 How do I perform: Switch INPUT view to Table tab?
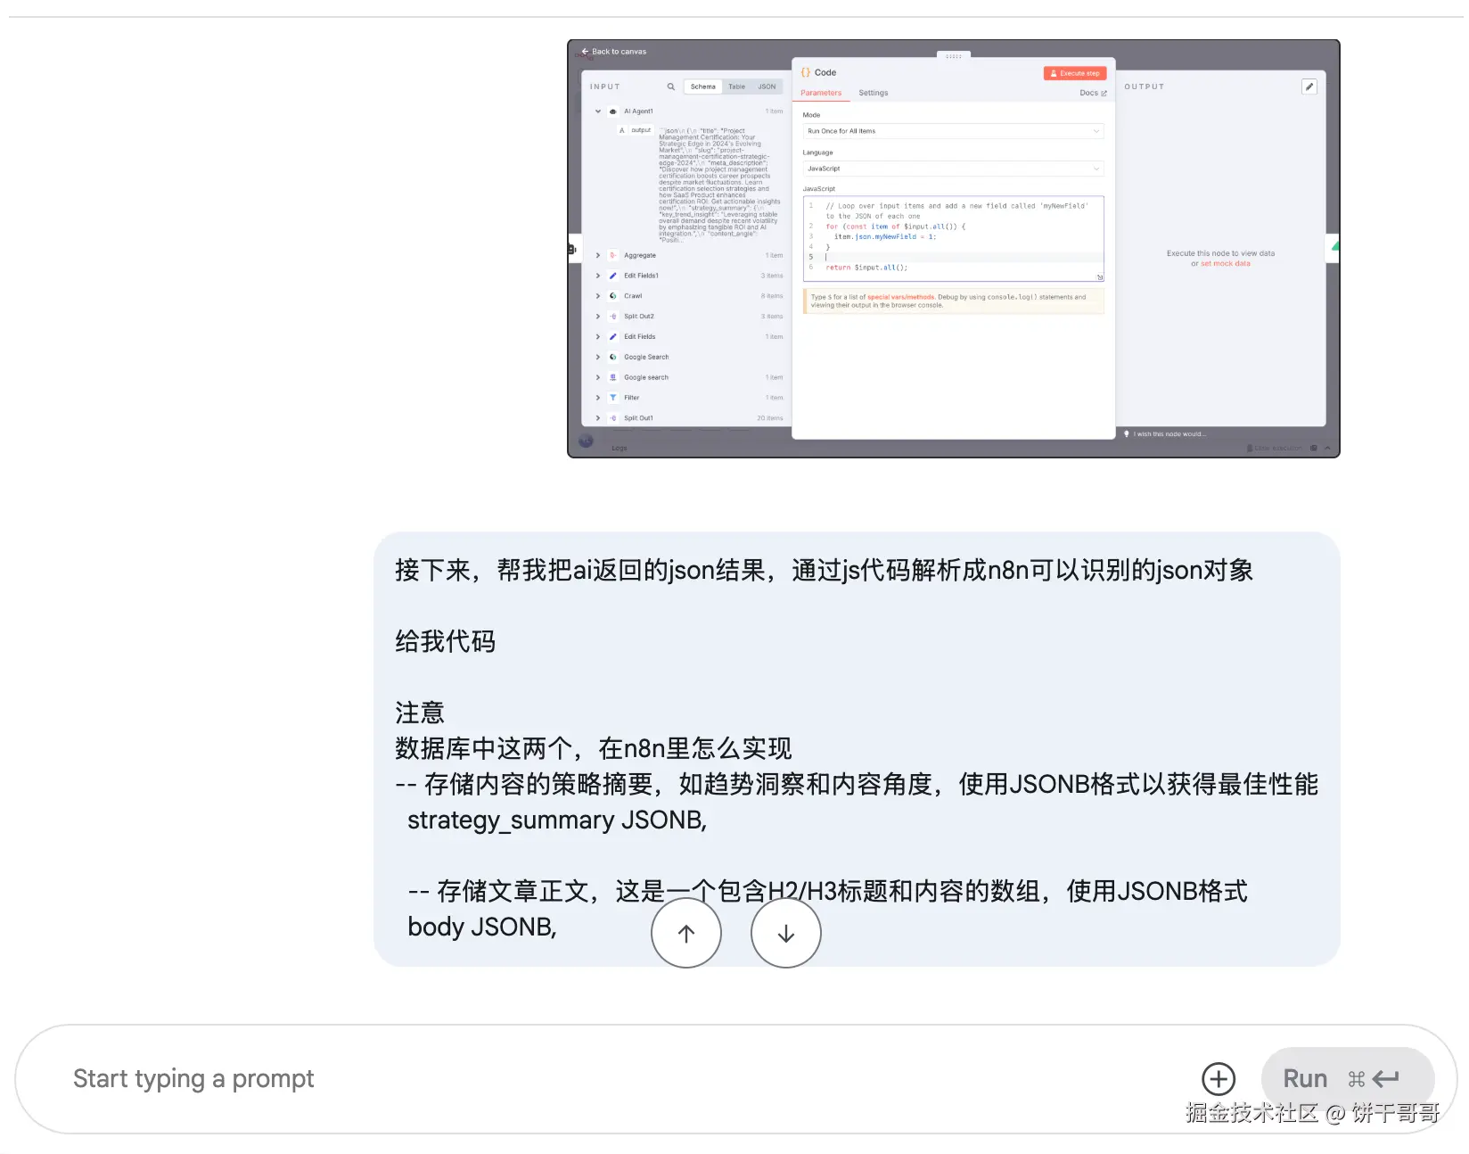pos(736,87)
